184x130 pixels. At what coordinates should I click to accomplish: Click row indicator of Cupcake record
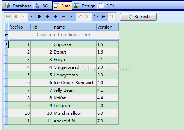(x=6, y=44)
